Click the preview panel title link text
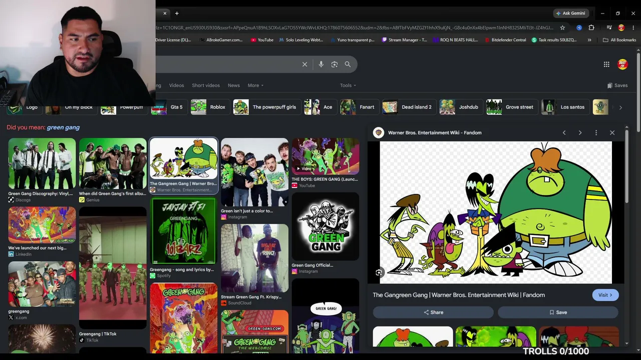This screenshot has width=641, height=360. coord(459,295)
